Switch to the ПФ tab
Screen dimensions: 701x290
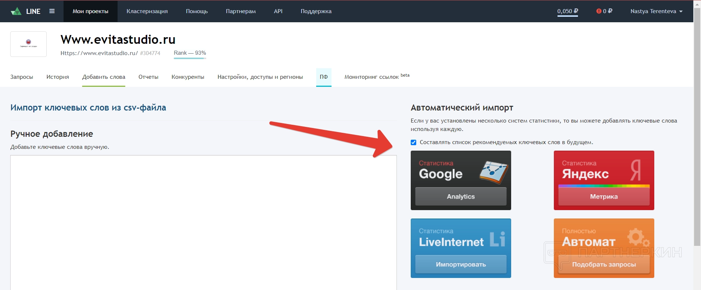point(324,77)
